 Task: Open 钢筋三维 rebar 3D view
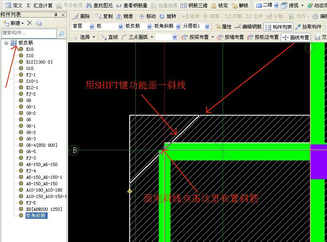coord(184,6)
